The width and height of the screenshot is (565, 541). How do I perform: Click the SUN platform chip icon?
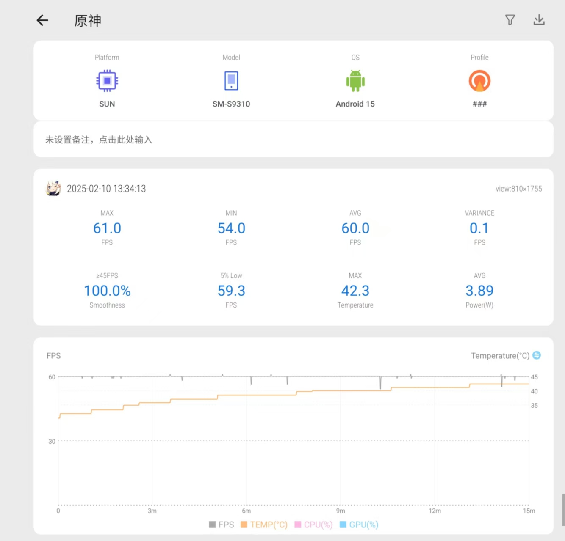pyautogui.click(x=107, y=81)
